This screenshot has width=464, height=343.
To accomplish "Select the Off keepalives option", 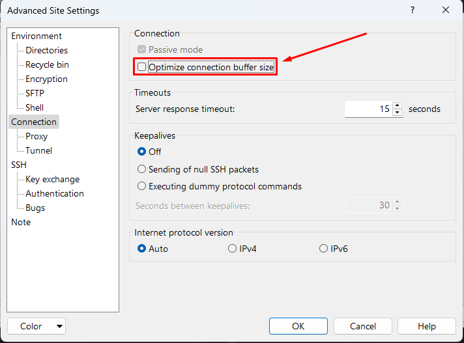I will coord(141,152).
